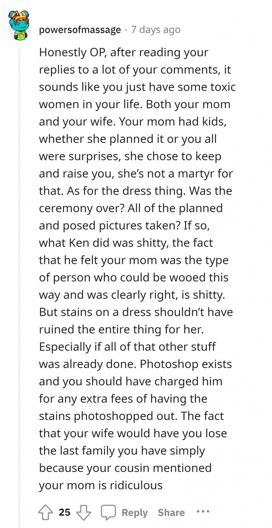Click the "7 days ago" timestamp
This screenshot has height=528, width=272.
click(x=155, y=30)
